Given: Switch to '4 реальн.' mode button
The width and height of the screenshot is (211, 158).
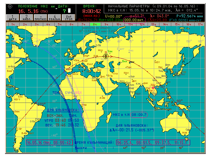Looking at the screenshot, I should tap(55, 18).
